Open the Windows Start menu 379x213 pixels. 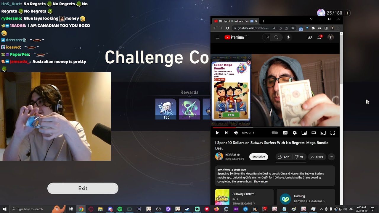pyautogui.click(x=5, y=209)
